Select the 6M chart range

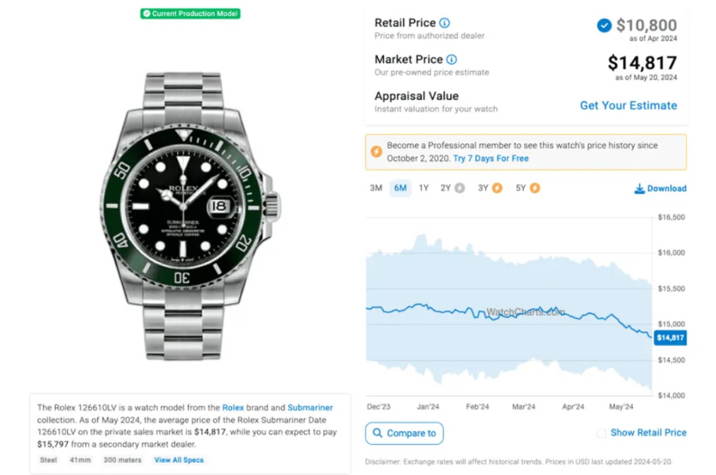[x=400, y=188]
